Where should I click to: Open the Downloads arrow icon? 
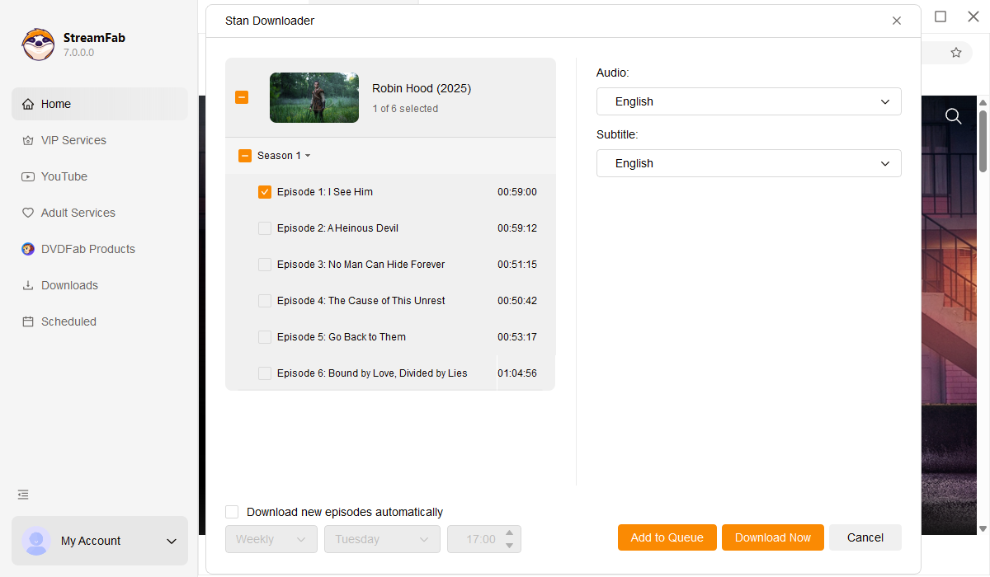tap(28, 285)
